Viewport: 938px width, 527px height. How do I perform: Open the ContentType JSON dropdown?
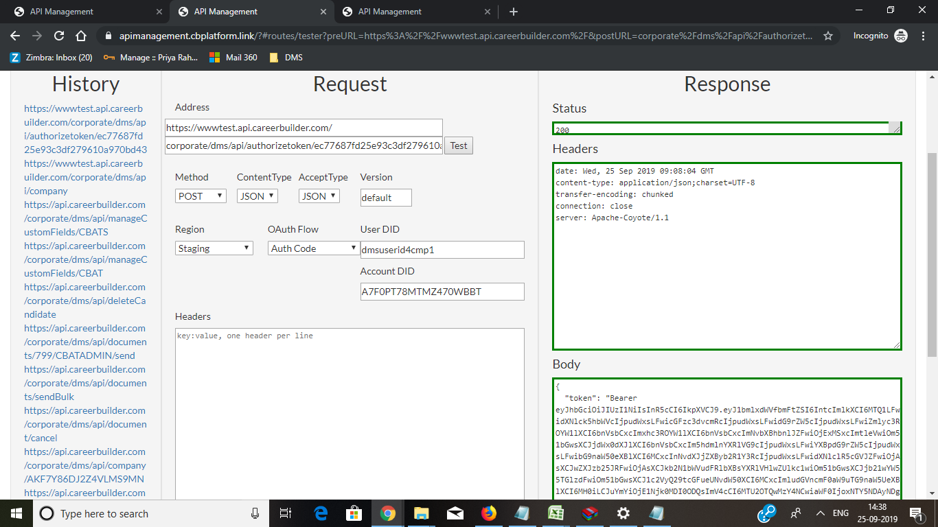258,196
